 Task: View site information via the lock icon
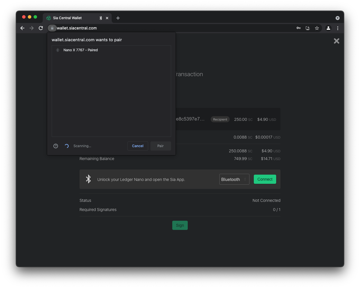pos(52,28)
